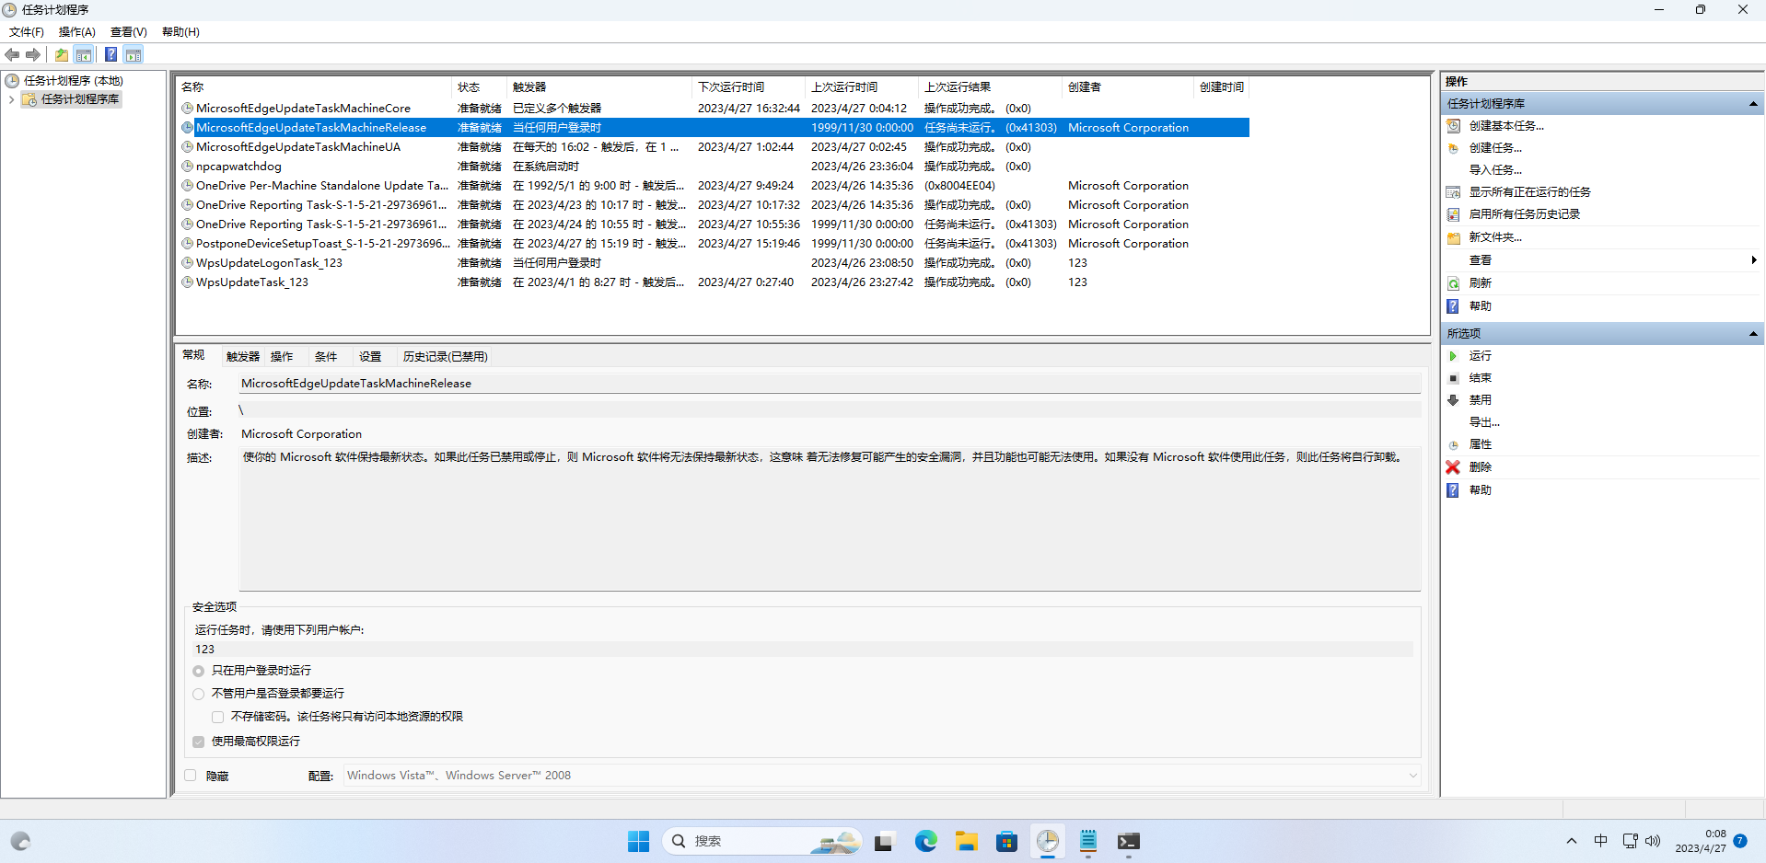Click the 帮助 icon under 所选项
This screenshot has height=863, width=1766.
pos(1453,490)
